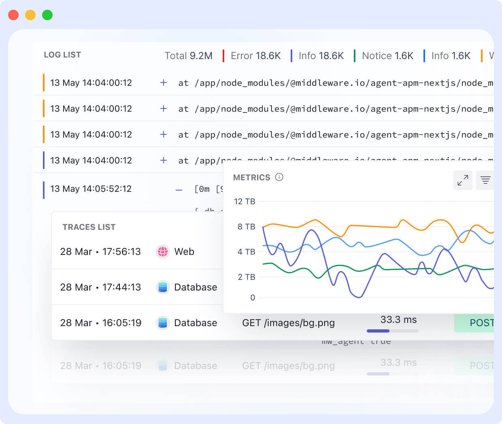Screen dimensions: 502x424
Task: Click the Web globe icon
Action: (x=163, y=252)
